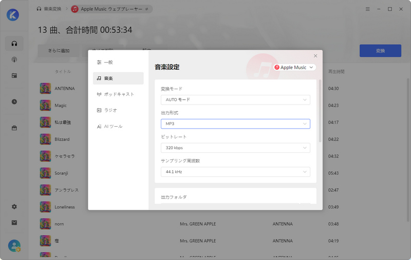Click the Loneliness track album thumbnail
Screen dimensions: 411x260
[x=45, y=207]
